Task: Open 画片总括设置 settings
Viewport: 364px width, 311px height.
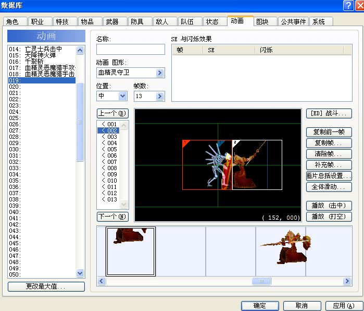Action: point(329,176)
